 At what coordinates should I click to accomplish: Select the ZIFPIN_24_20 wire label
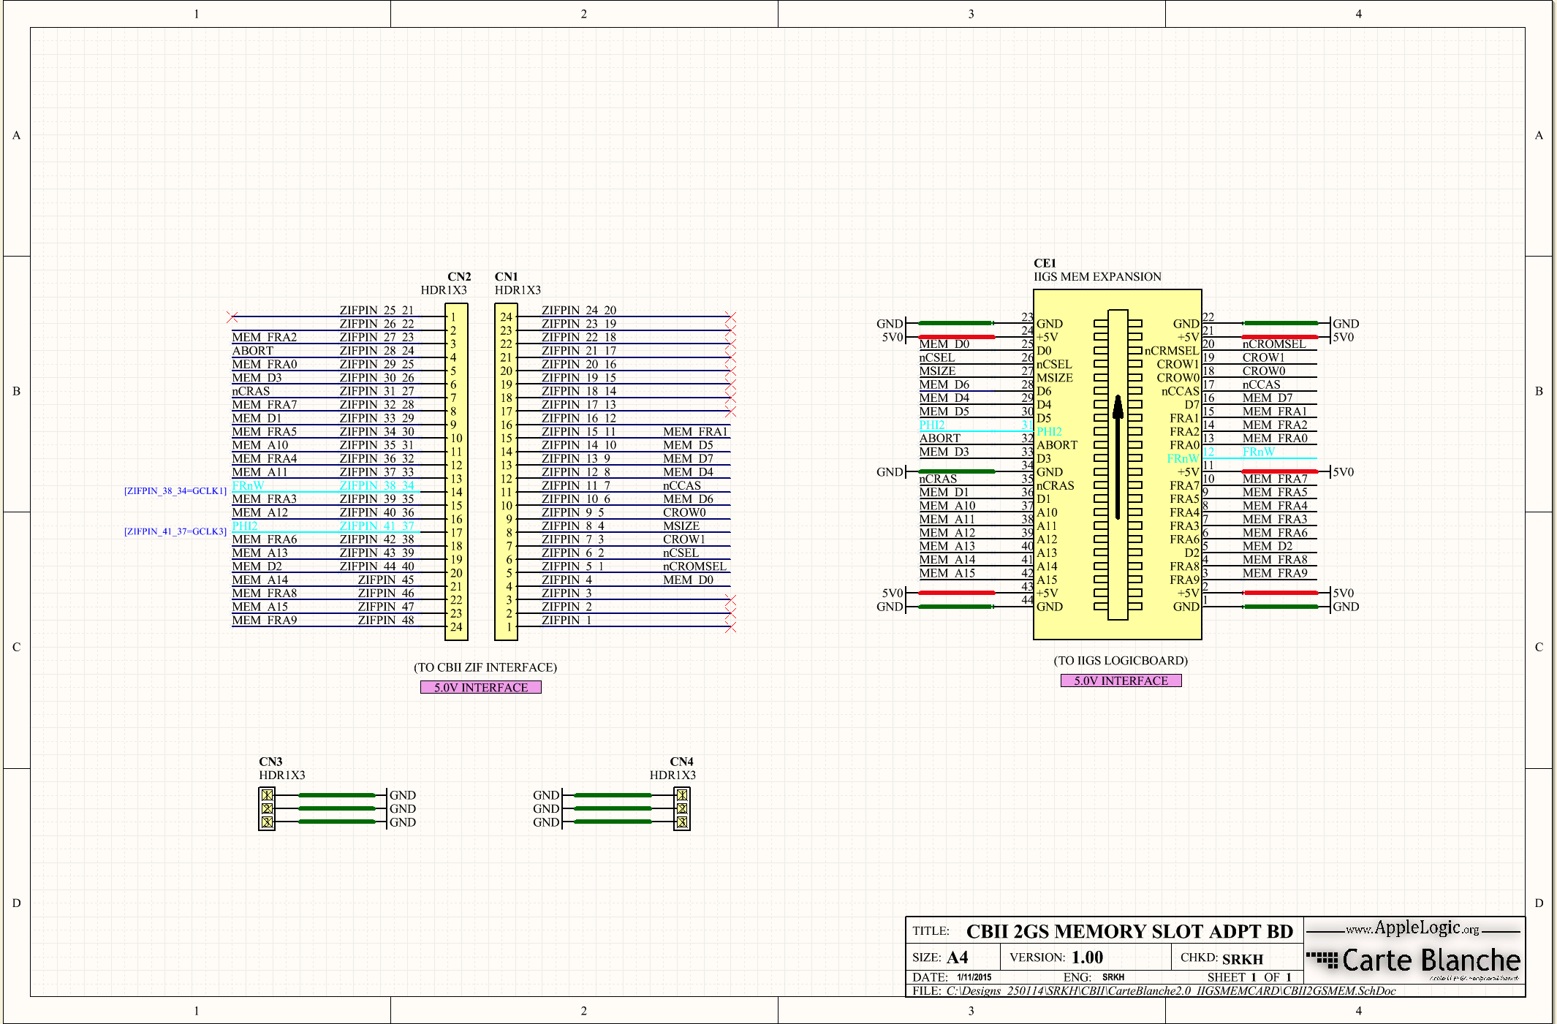pos(579,310)
